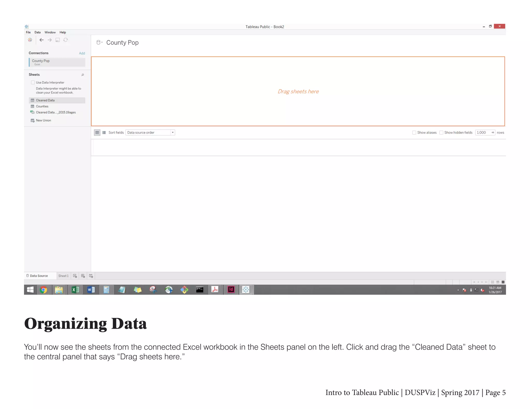This screenshot has height=409, width=530.
Task: Open InDesign from the taskbar
Action: tap(231, 290)
